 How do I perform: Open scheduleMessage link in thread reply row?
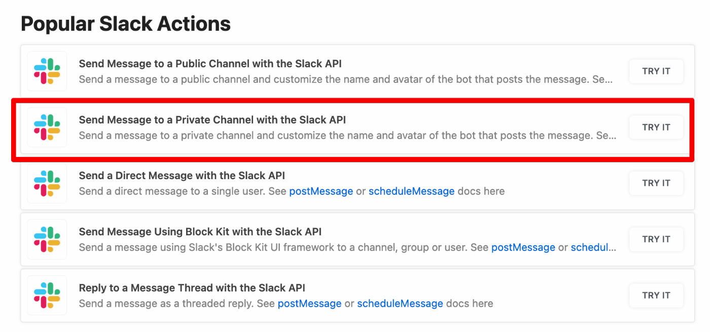(400, 304)
